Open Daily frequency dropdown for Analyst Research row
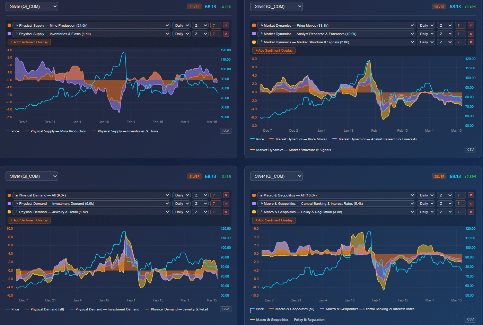The width and height of the screenshot is (483, 325). coord(426,34)
